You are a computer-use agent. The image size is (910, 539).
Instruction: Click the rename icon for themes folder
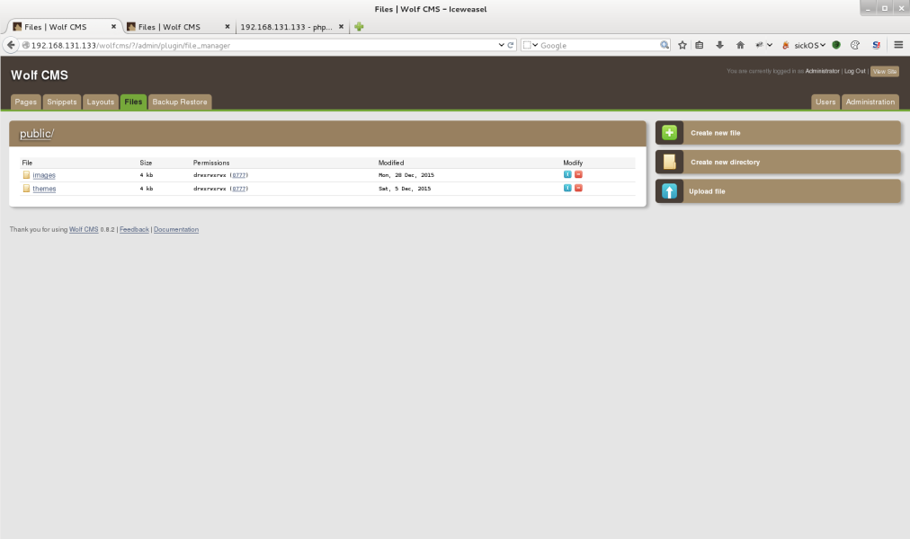click(x=567, y=188)
